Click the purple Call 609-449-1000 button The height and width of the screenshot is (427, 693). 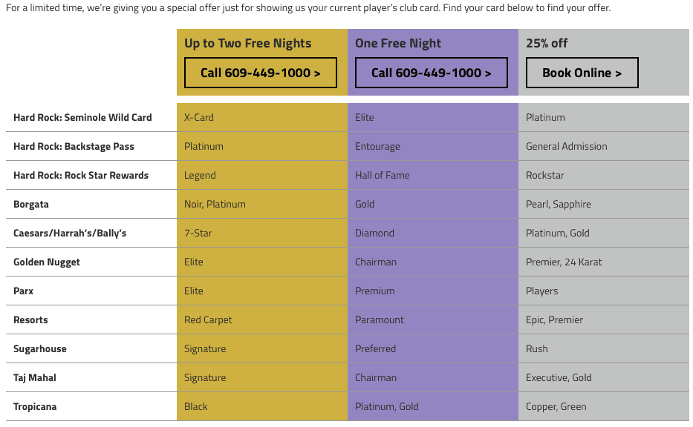pyautogui.click(x=432, y=73)
